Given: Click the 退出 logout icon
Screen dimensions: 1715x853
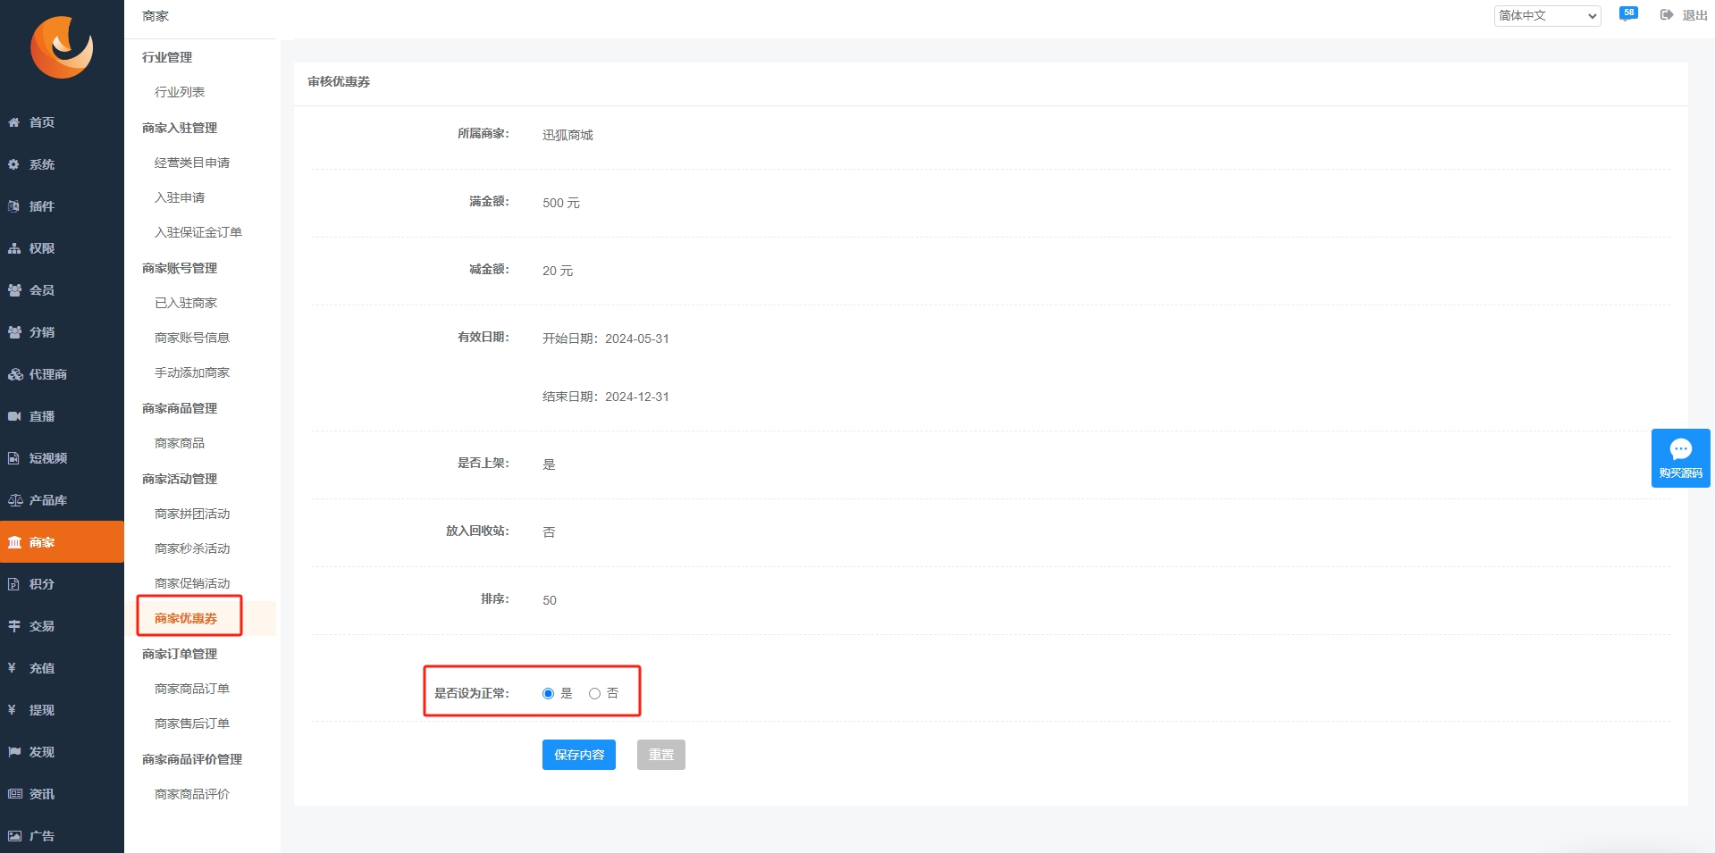Looking at the screenshot, I should pos(1667,15).
